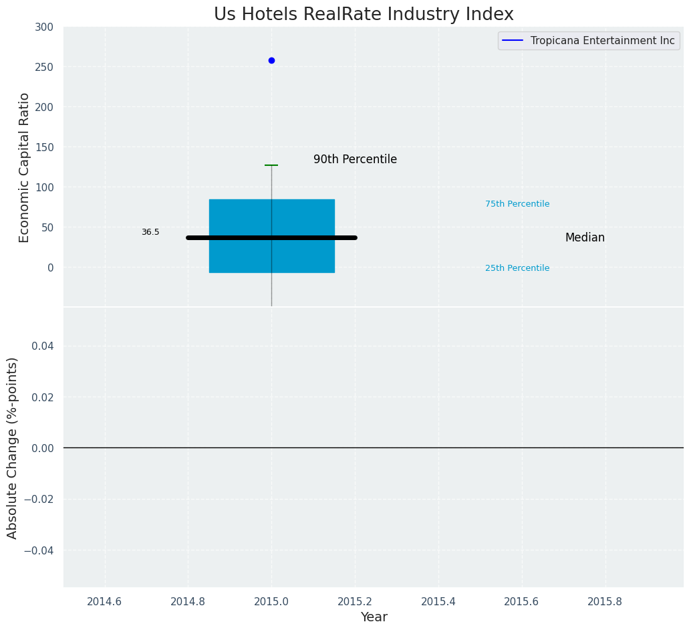The height and width of the screenshot is (630, 691).
Task: Click the 2014.6 x-axis tick label
Action: [x=104, y=601]
